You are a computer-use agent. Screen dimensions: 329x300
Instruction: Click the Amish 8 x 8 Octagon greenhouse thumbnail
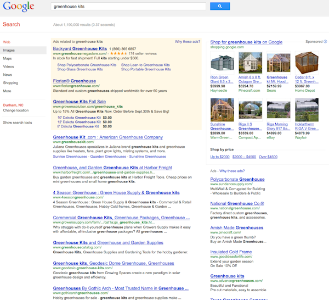(251, 63)
